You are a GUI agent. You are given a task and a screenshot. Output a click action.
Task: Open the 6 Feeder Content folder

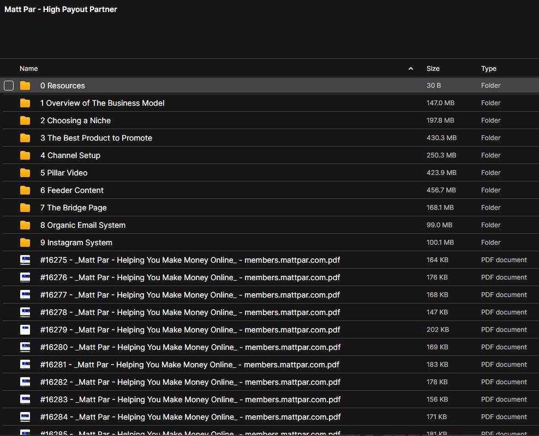(71, 190)
